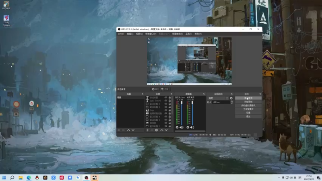This screenshot has height=181, width=322.
Task: Open Windows Start menu
Action: pyautogui.click(x=4, y=177)
